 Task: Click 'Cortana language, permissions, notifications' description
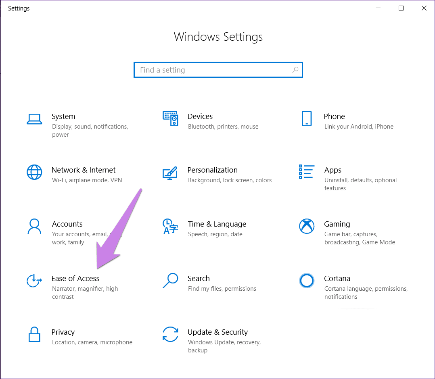(x=366, y=292)
